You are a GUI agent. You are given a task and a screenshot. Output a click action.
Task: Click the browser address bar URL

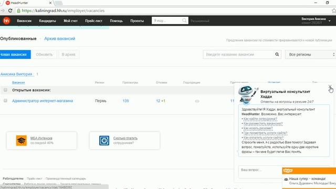click(63, 10)
